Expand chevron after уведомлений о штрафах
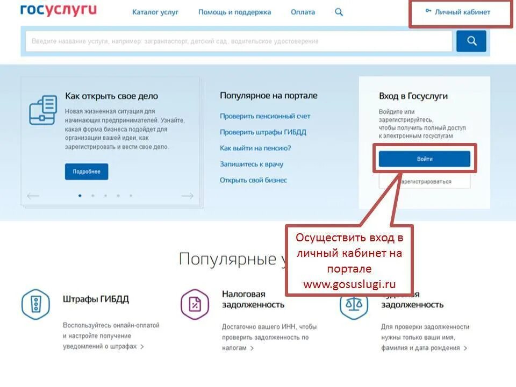The height and width of the screenshot is (387, 516). pos(142,347)
